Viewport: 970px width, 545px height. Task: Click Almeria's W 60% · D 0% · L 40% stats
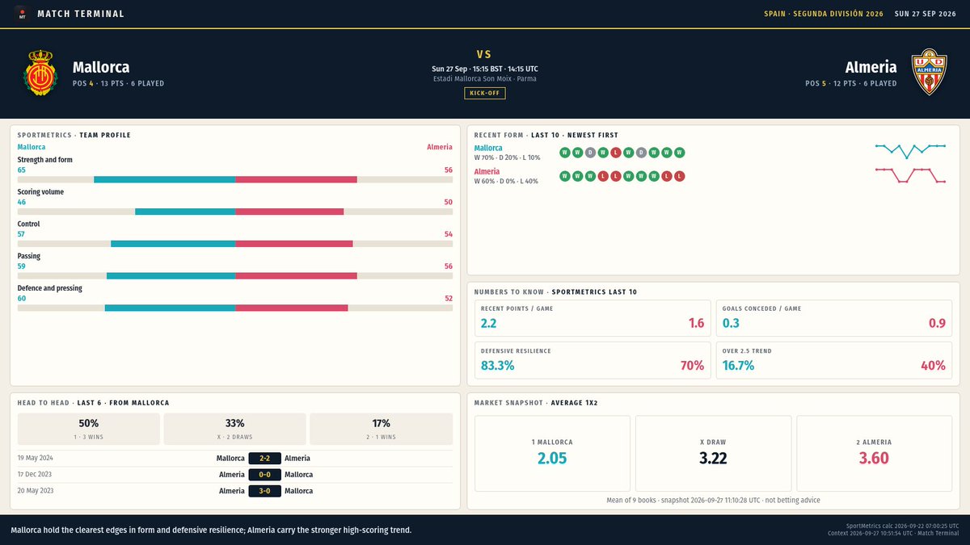point(506,182)
